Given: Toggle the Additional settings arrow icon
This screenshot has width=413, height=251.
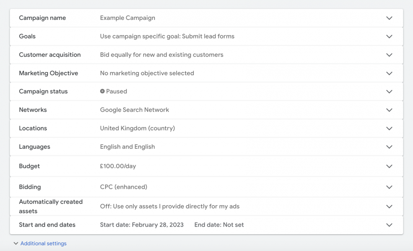Looking at the screenshot, I should (16, 243).
